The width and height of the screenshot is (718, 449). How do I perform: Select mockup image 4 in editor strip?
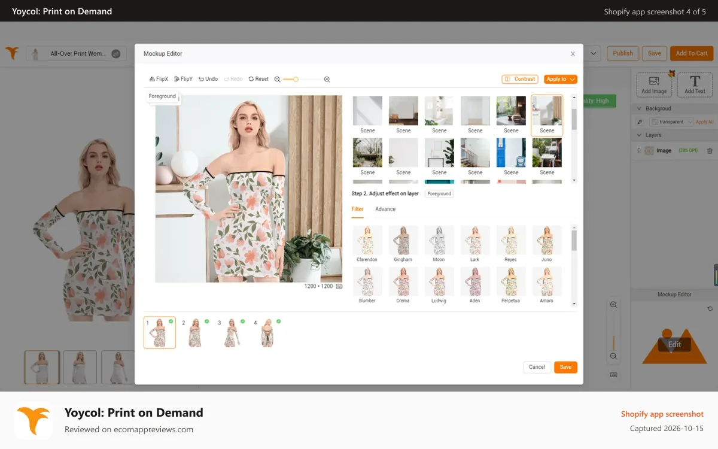click(x=267, y=332)
